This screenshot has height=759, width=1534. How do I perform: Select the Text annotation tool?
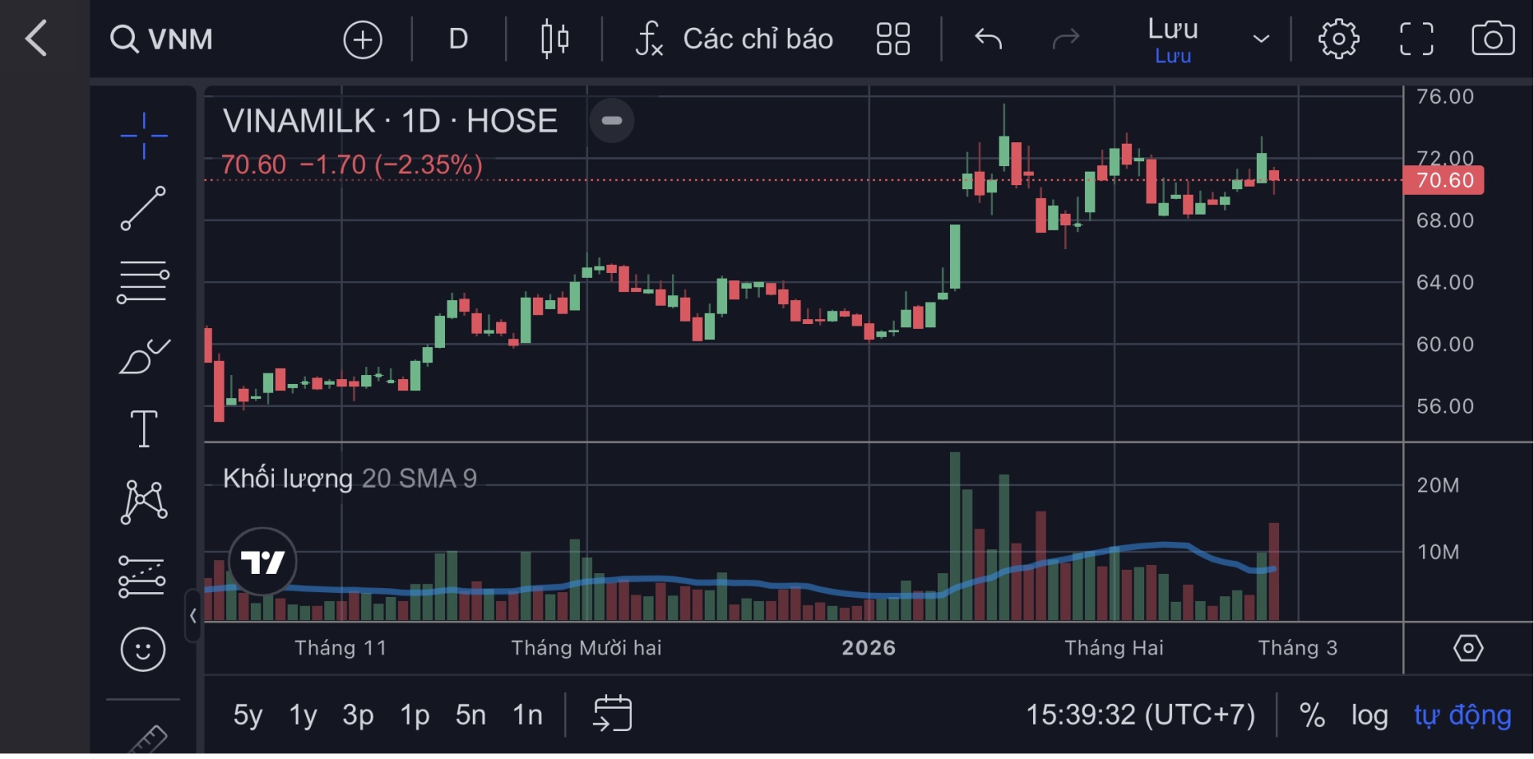pyautogui.click(x=144, y=429)
